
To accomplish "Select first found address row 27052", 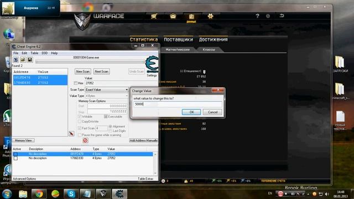I will 40,77.
